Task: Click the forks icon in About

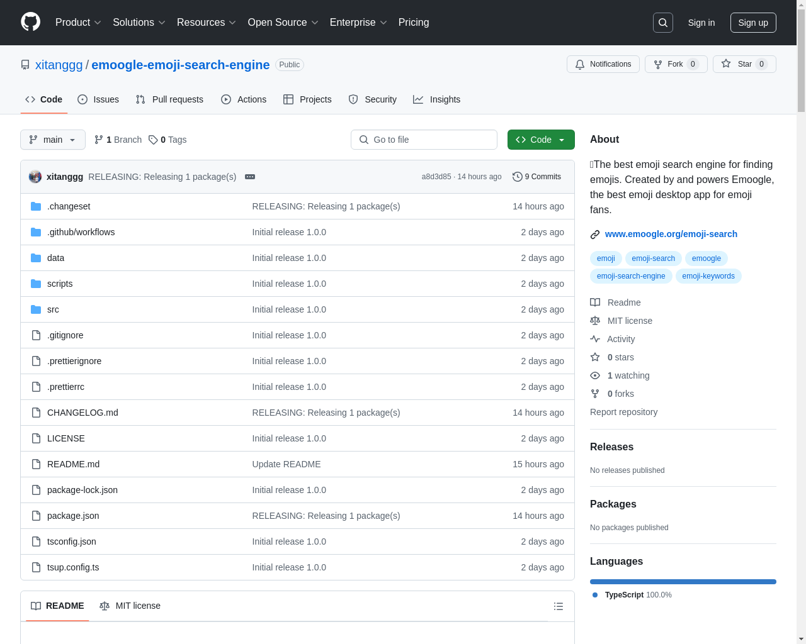Action: (x=595, y=394)
